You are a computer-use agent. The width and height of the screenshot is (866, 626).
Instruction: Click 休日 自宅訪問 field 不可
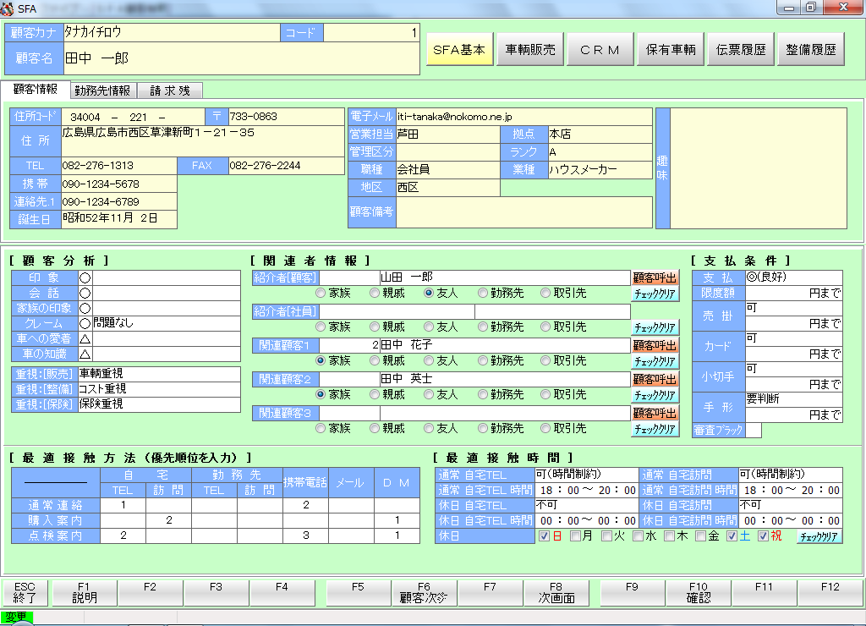(791, 505)
